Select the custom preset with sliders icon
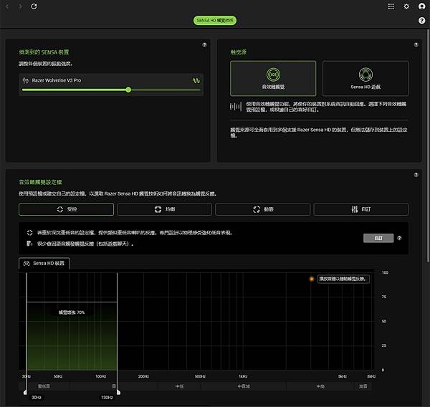 361,209
